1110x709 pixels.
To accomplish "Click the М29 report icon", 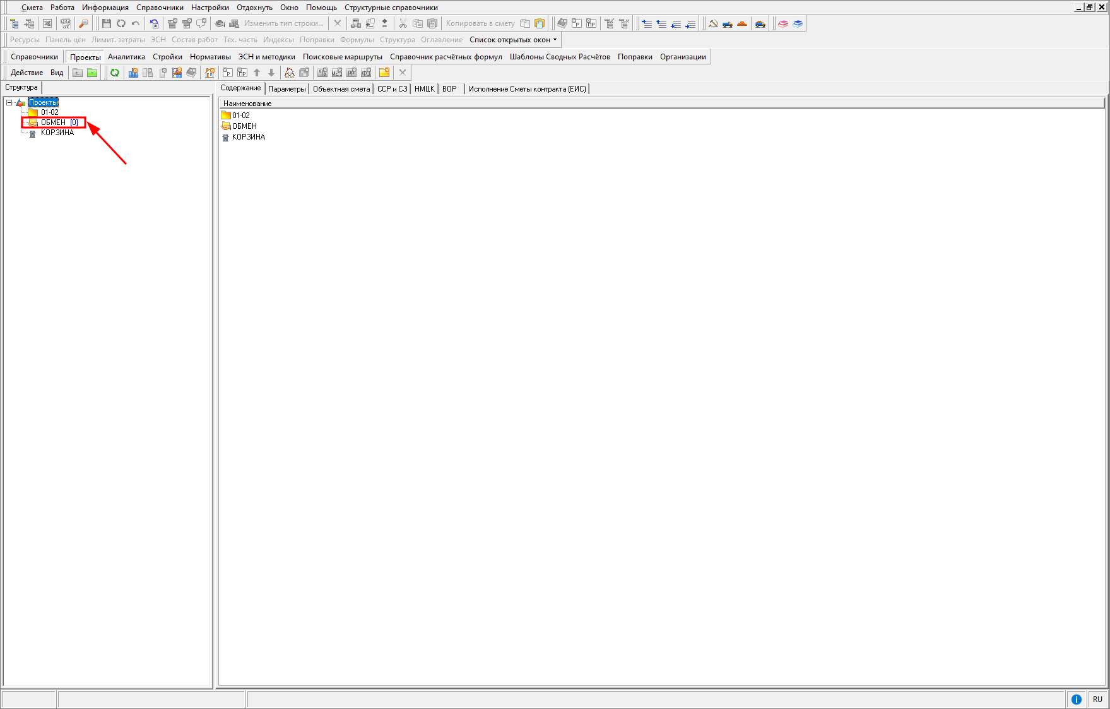I will [337, 73].
